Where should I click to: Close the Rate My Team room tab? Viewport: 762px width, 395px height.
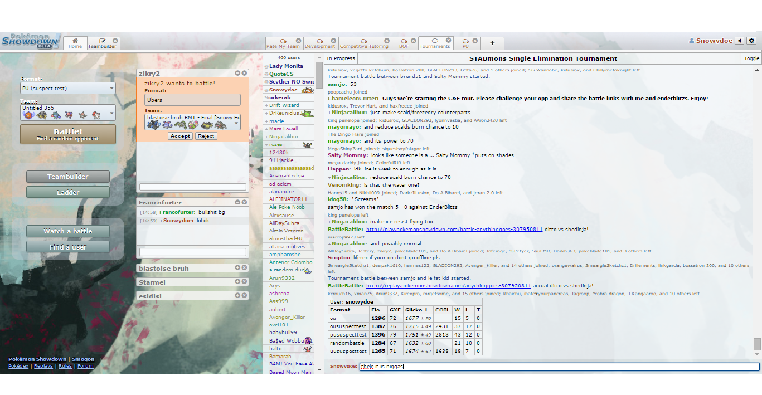tap(298, 41)
